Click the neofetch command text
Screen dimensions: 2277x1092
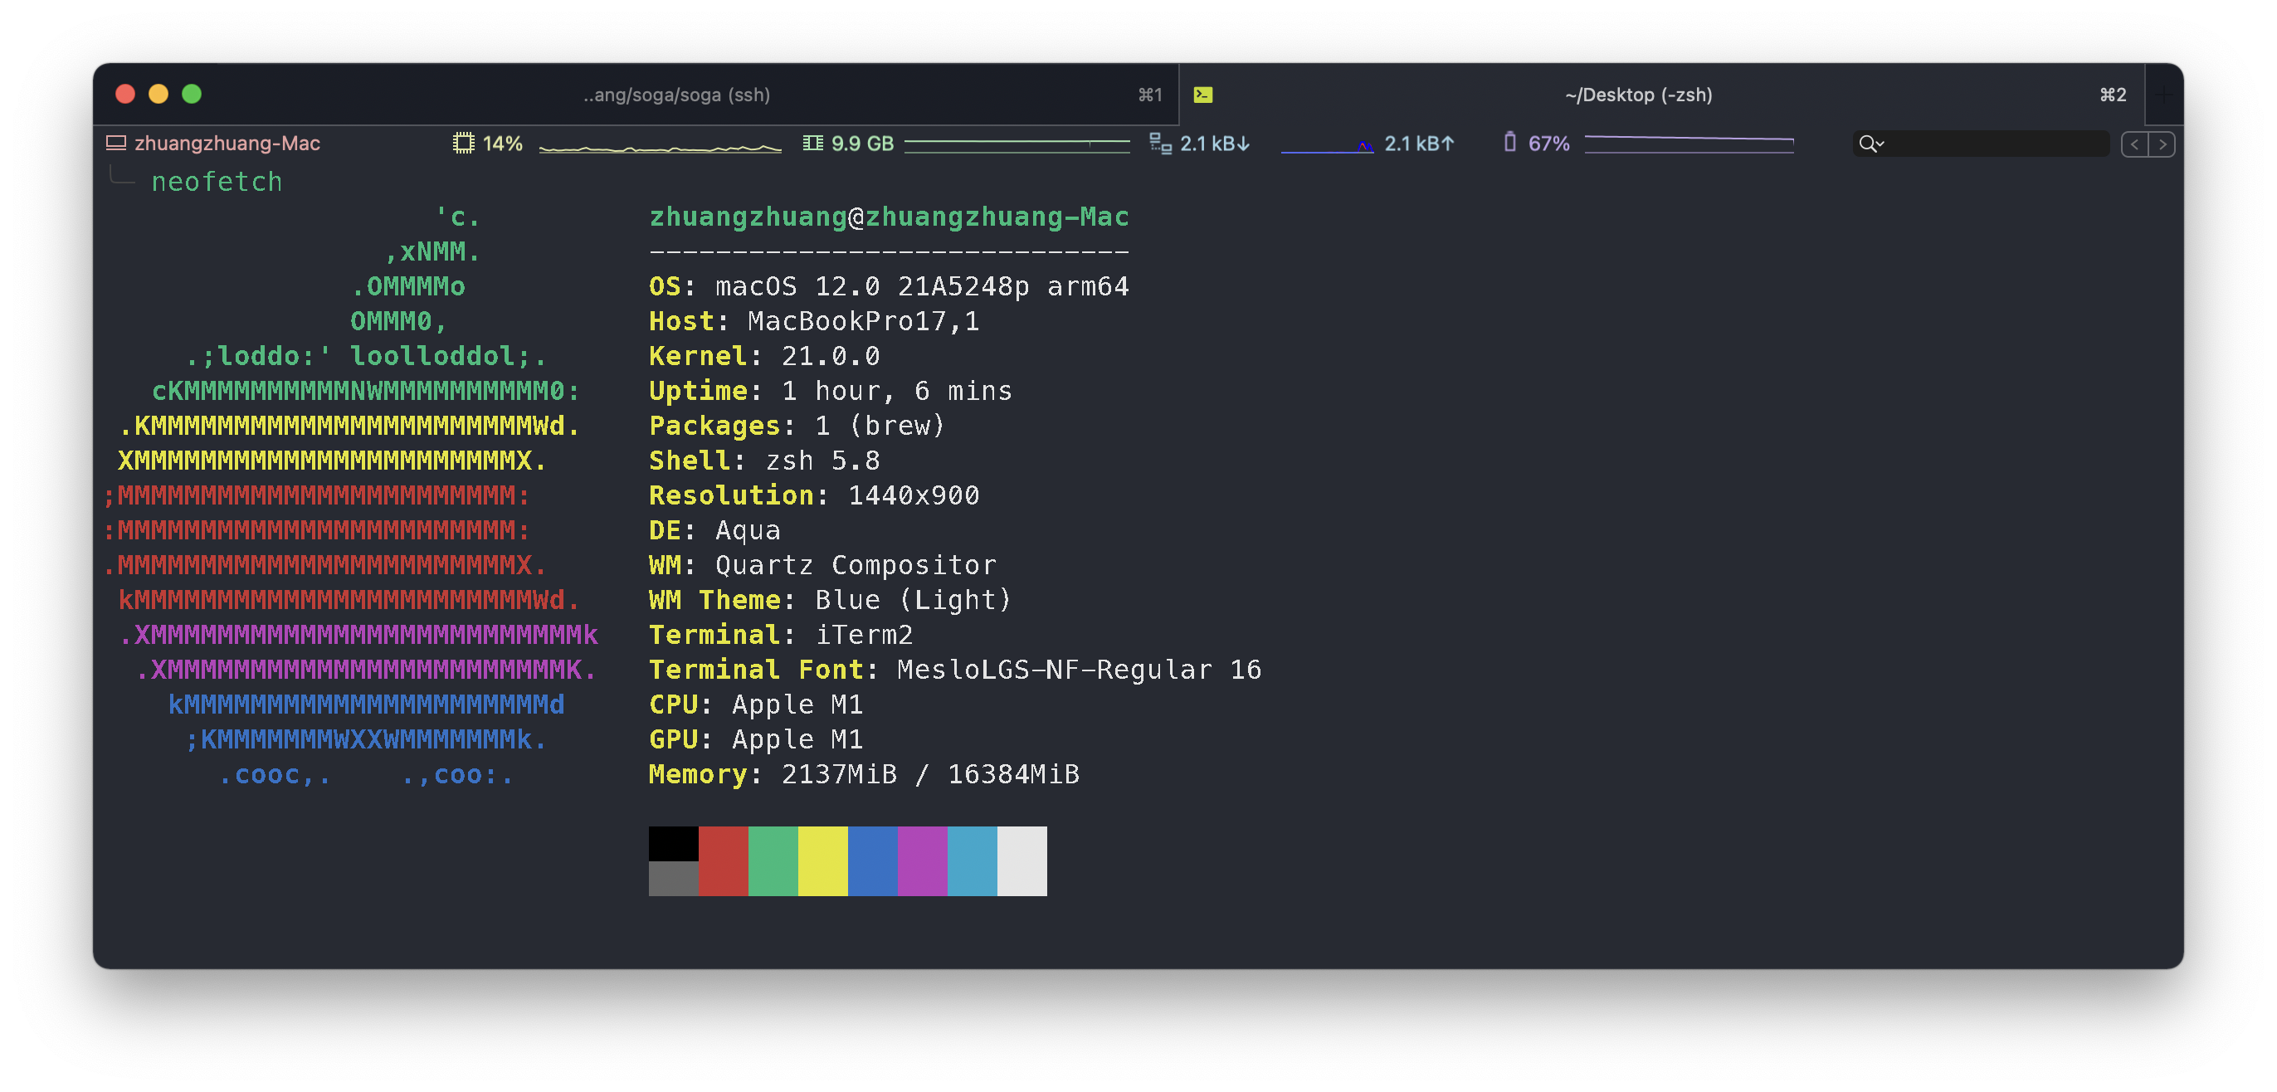coord(217,183)
